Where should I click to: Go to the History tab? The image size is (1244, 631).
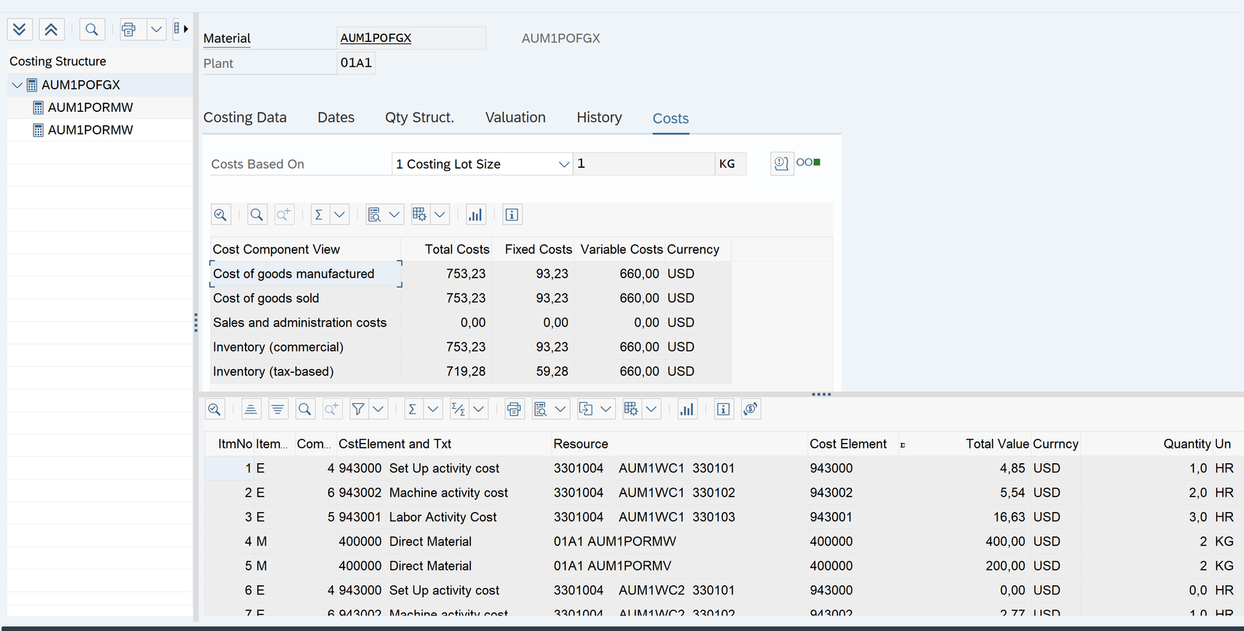pos(599,117)
